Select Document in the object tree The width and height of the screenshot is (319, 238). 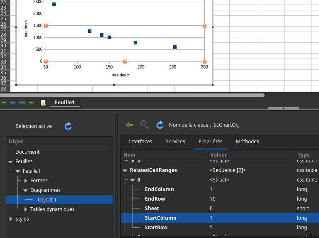27,152
